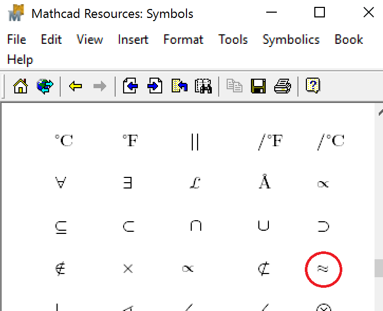Open the history icon in toolbar
Screen dimensions: 383x311
pyautogui.click(x=180, y=86)
